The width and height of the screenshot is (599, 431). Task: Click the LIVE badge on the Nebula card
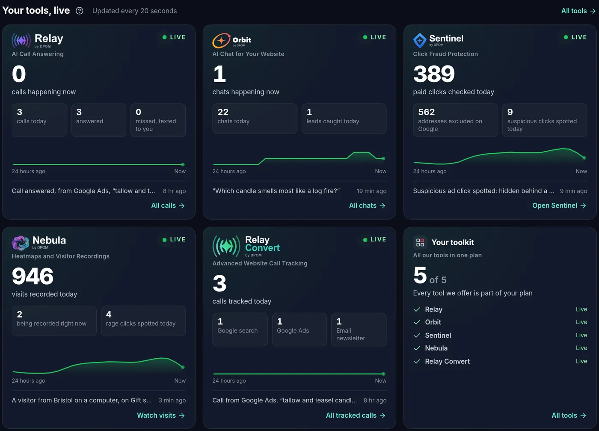(174, 240)
